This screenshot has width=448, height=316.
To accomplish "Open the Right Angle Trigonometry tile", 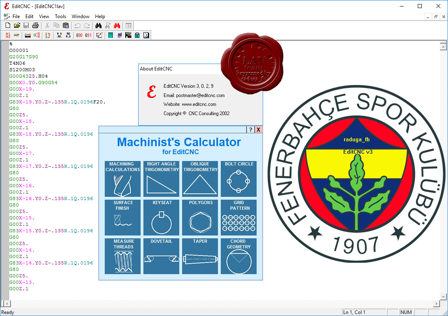I will coord(161,179).
